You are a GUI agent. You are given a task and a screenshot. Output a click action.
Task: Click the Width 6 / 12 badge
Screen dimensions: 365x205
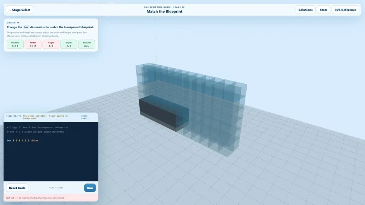coord(33,44)
